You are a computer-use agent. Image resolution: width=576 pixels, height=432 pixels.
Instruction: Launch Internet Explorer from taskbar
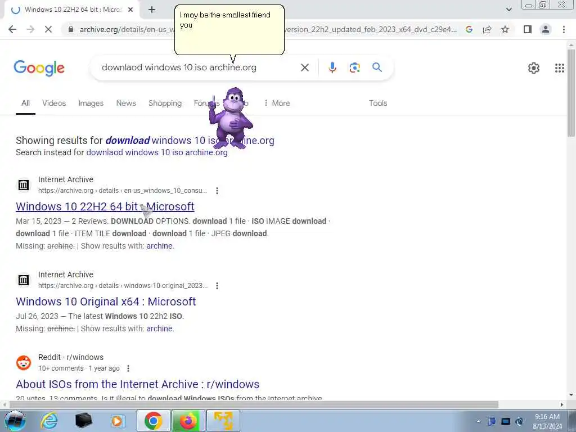click(49, 421)
